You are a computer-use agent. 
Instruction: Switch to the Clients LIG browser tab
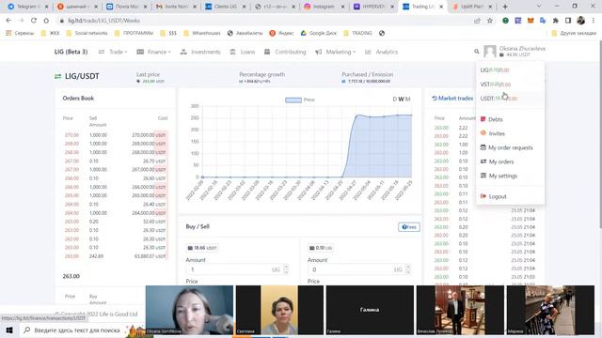226,7
